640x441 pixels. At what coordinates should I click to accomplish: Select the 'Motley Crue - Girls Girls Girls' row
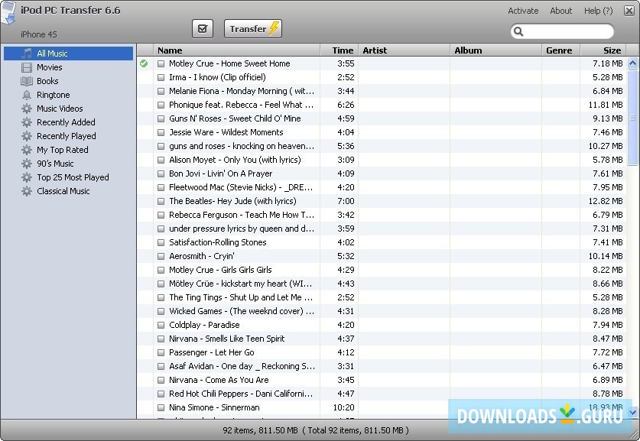pos(382,270)
